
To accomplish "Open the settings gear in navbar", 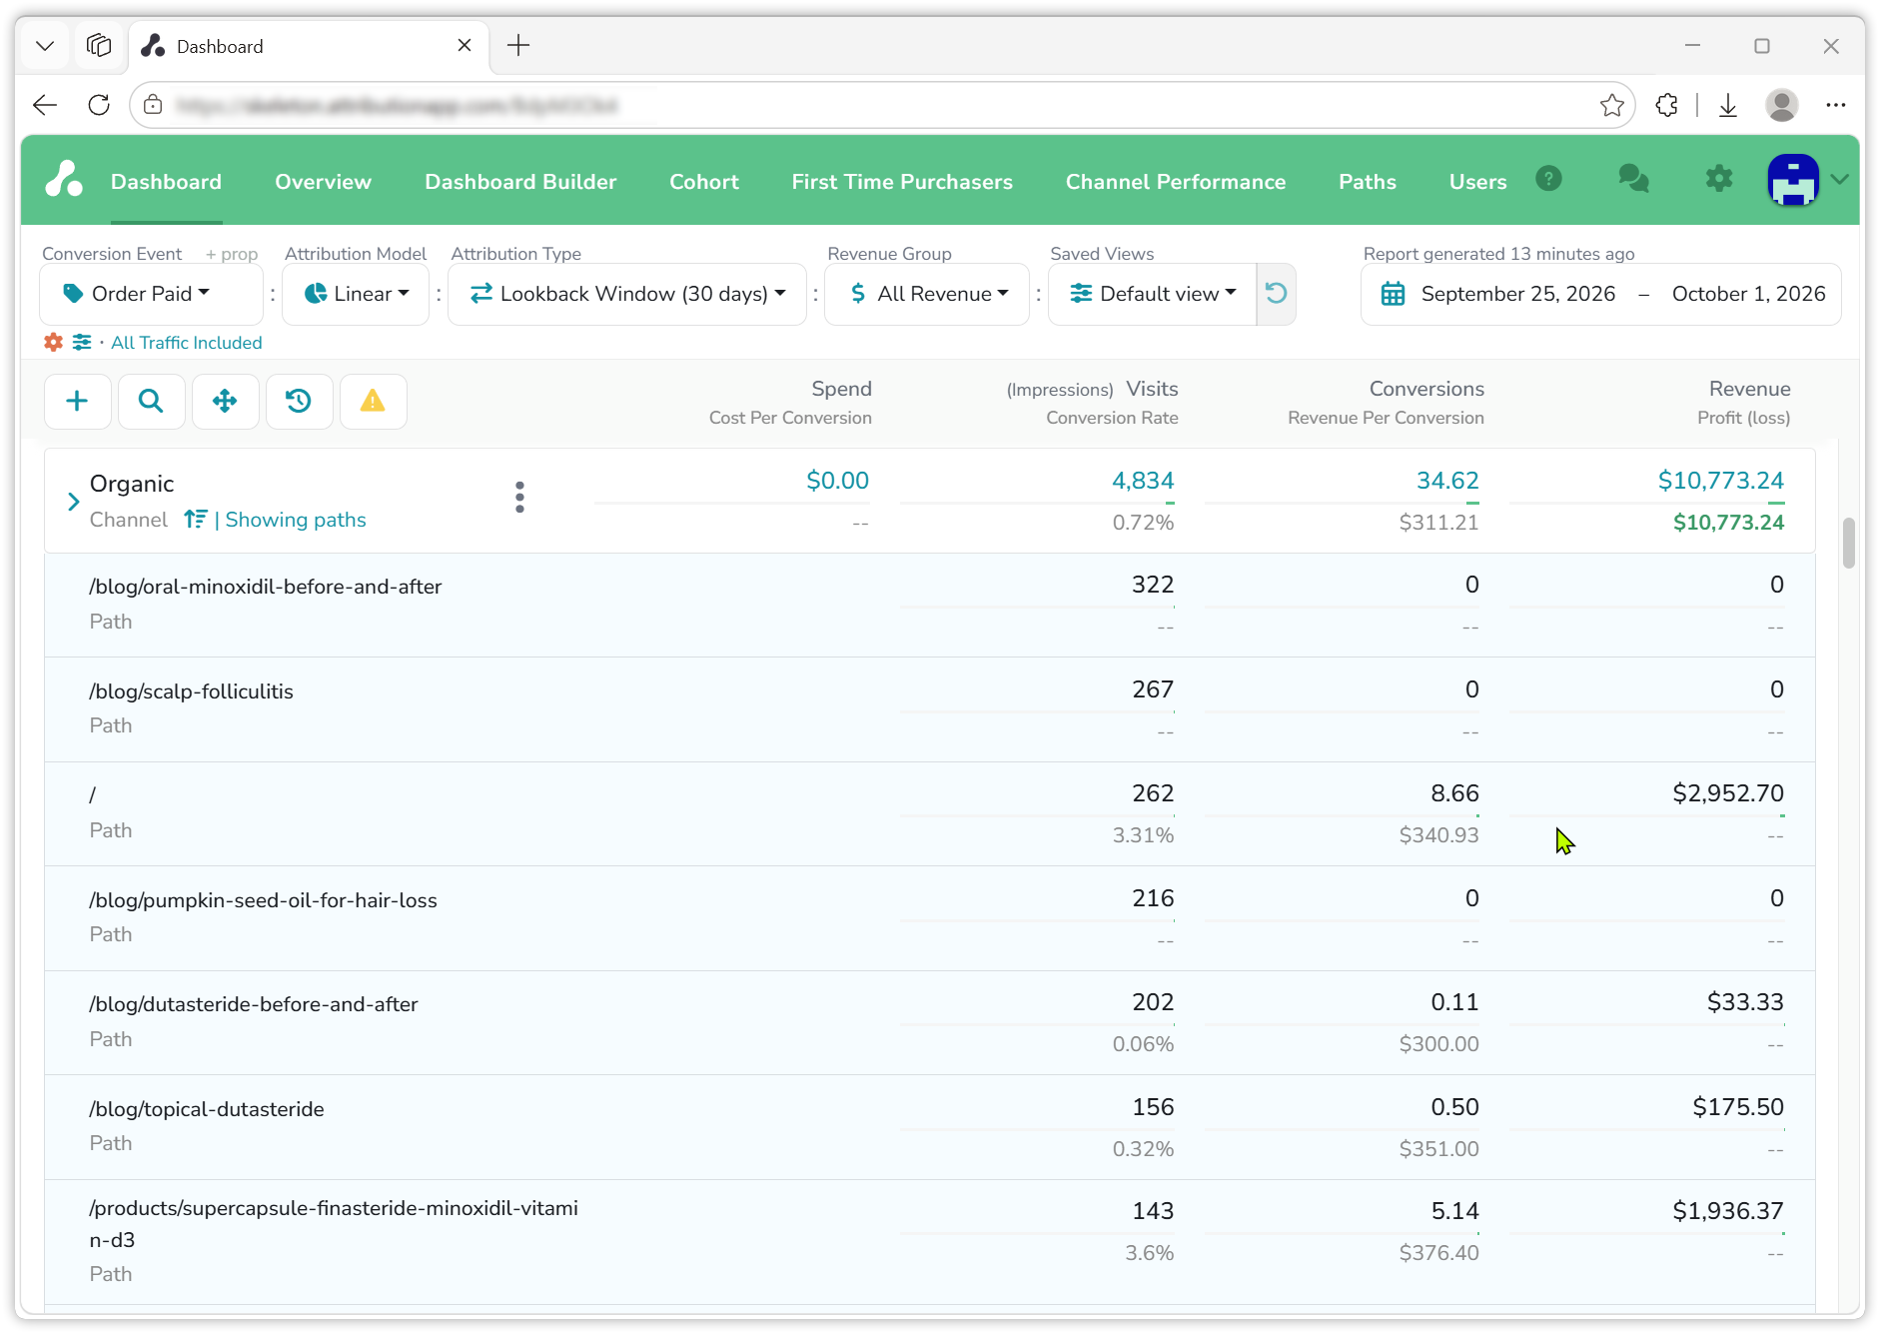I will 1719,180.
